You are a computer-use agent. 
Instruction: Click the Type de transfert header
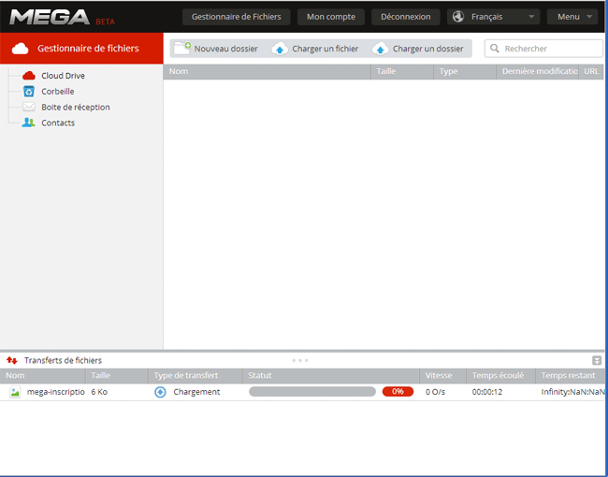click(195, 375)
